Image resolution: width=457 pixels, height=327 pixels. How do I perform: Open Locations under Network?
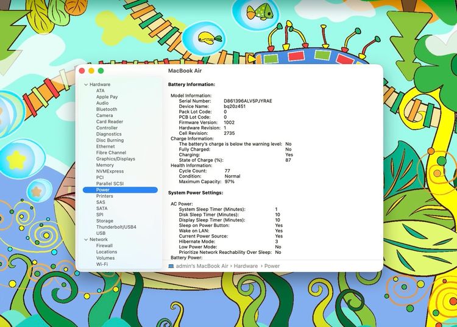click(x=107, y=252)
